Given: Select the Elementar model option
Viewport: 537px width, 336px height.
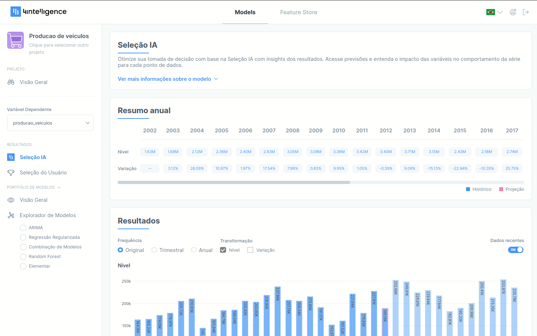Looking at the screenshot, I should 23,266.
